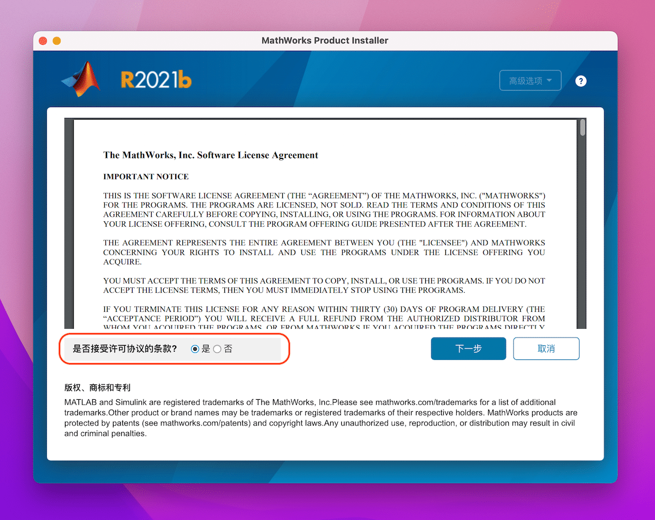Expand the 高级选项 dropdown

tap(530, 81)
